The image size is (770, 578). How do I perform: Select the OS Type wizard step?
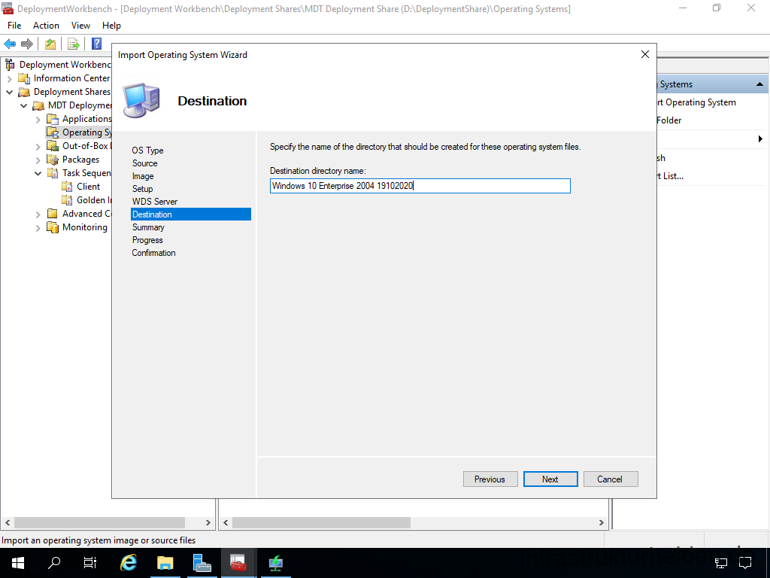148,151
